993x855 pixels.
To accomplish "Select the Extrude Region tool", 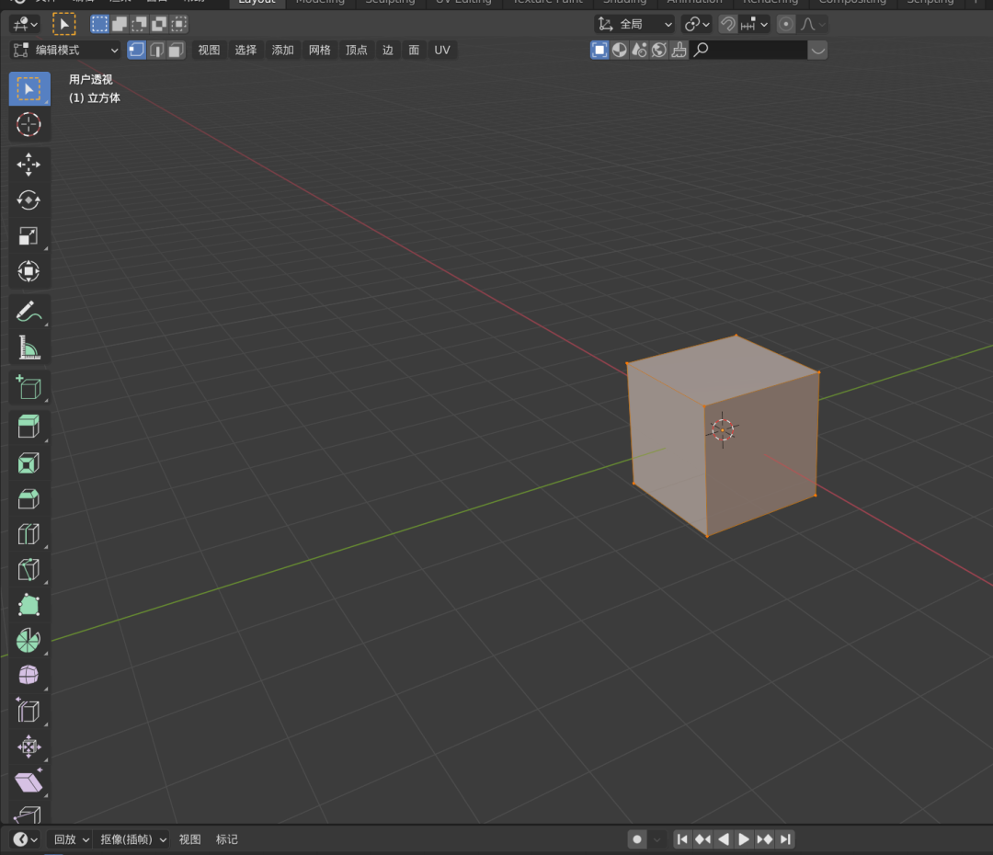I will click(29, 427).
